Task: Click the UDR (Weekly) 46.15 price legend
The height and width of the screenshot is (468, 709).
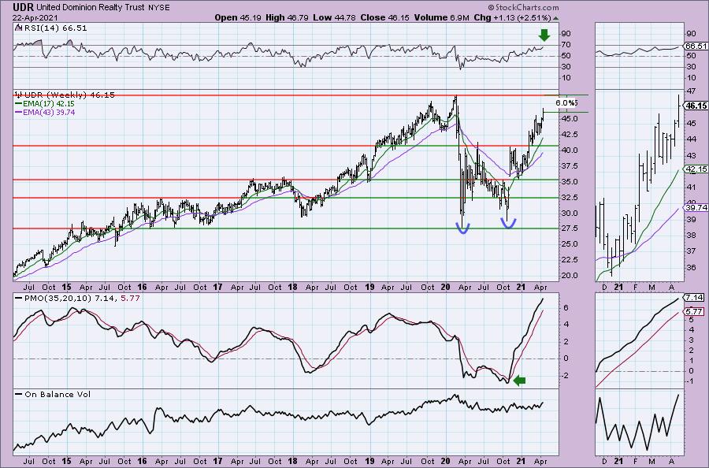Action: 69,95
